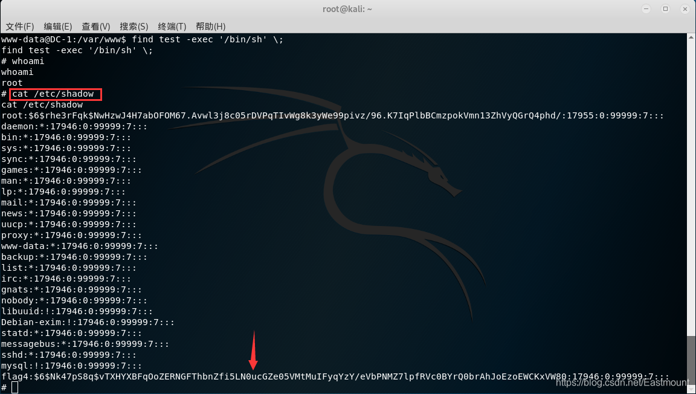Click the standalone 'root' whoami output line
696x394 pixels.
[x=12, y=83]
